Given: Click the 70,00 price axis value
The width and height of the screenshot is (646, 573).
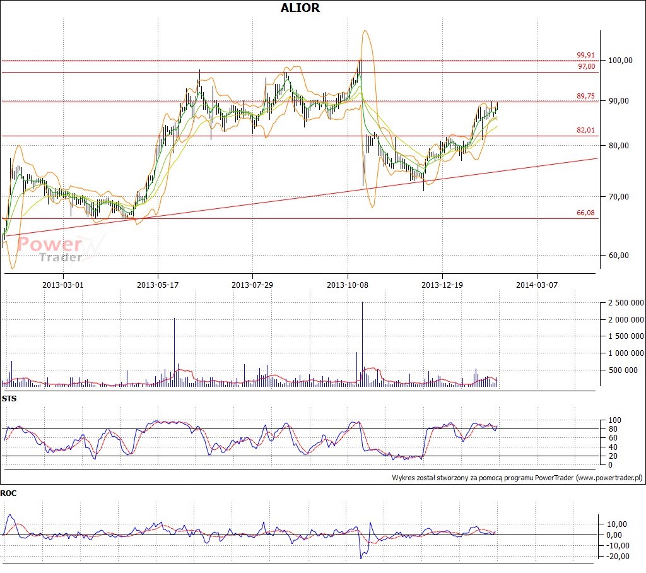Looking at the screenshot, I should pyautogui.click(x=618, y=197).
